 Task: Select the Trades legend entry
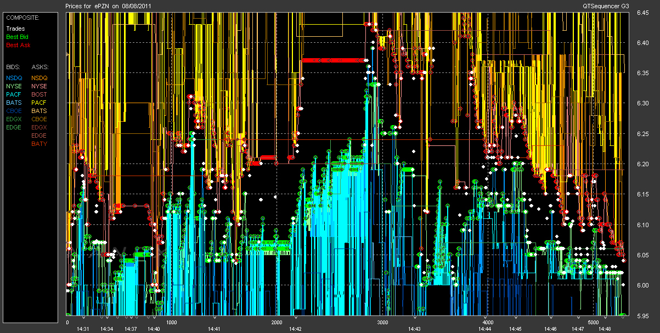point(14,29)
